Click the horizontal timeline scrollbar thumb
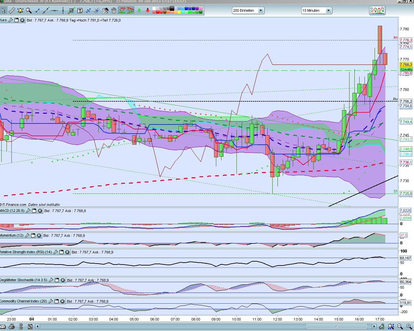The image size is (414, 331). (x=336, y=326)
